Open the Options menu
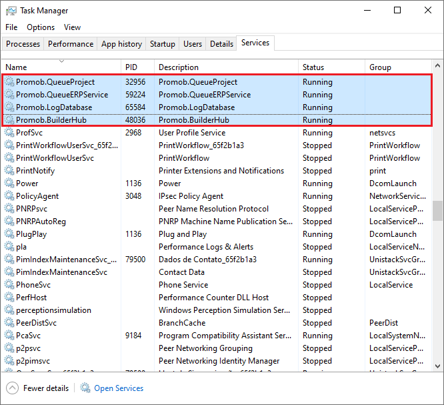444x405 pixels. coord(41,27)
